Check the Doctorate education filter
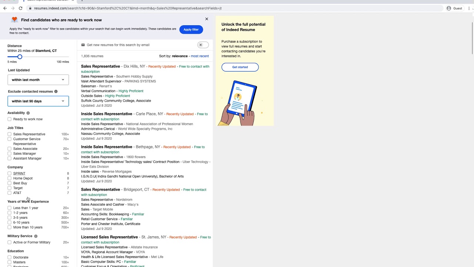This screenshot has width=474, height=267. (x=9, y=257)
